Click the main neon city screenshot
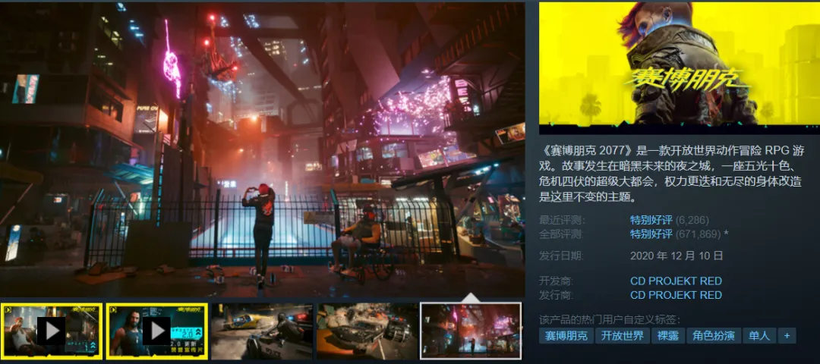Image resolution: width=820 pixels, height=364 pixels. click(x=262, y=149)
